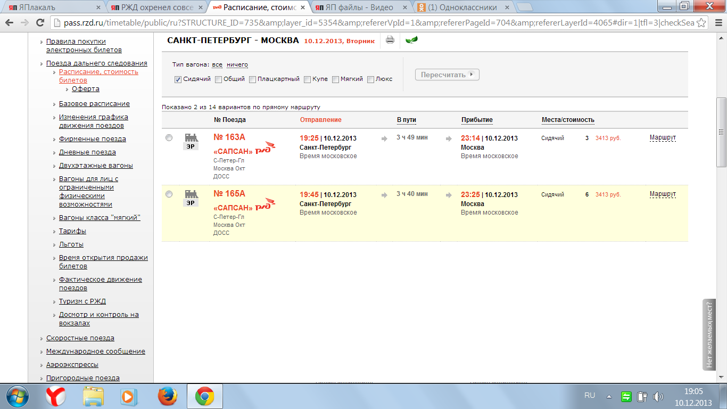Check the Общий checkbox
The image size is (727, 409).
(219, 79)
